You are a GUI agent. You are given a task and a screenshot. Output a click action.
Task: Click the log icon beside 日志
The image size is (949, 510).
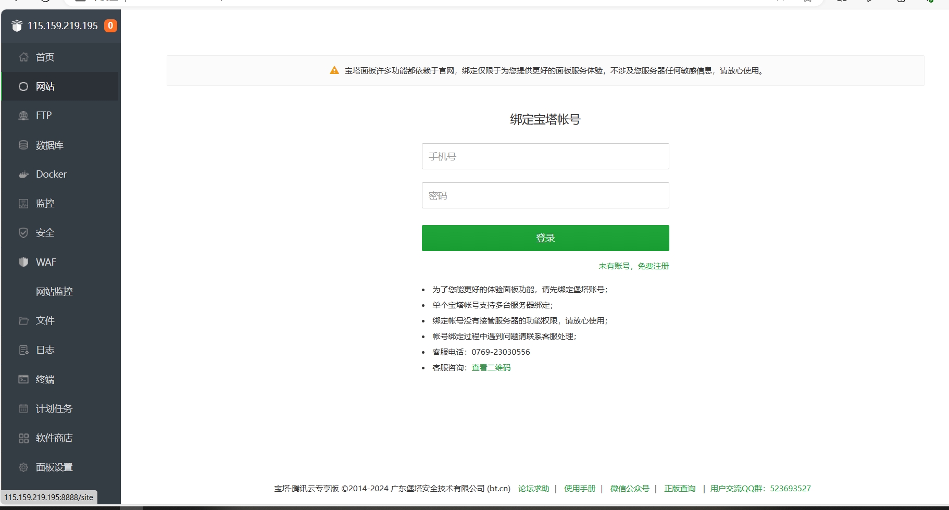click(23, 350)
